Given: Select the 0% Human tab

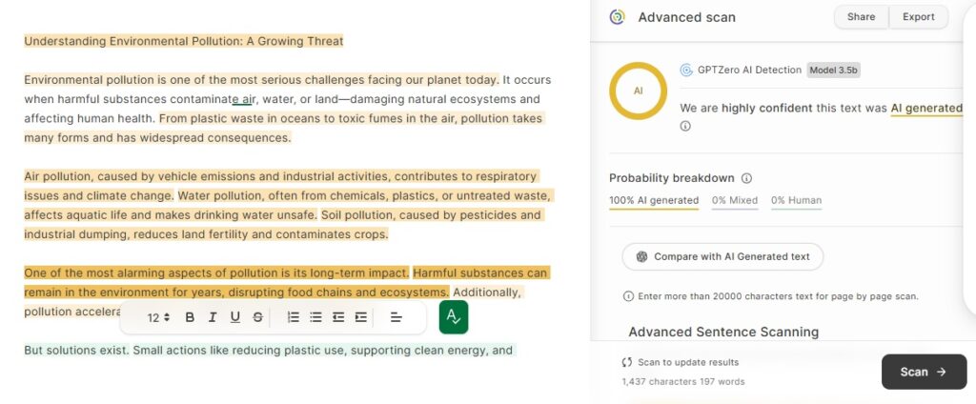Looking at the screenshot, I should (796, 200).
